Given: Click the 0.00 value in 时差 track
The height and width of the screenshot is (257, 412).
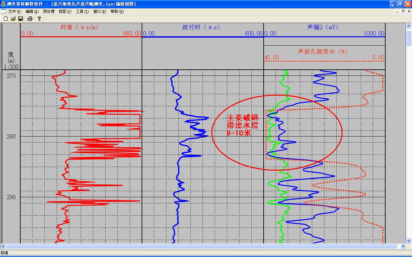Looking at the screenshot, I should pyautogui.click(x=27, y=33).
